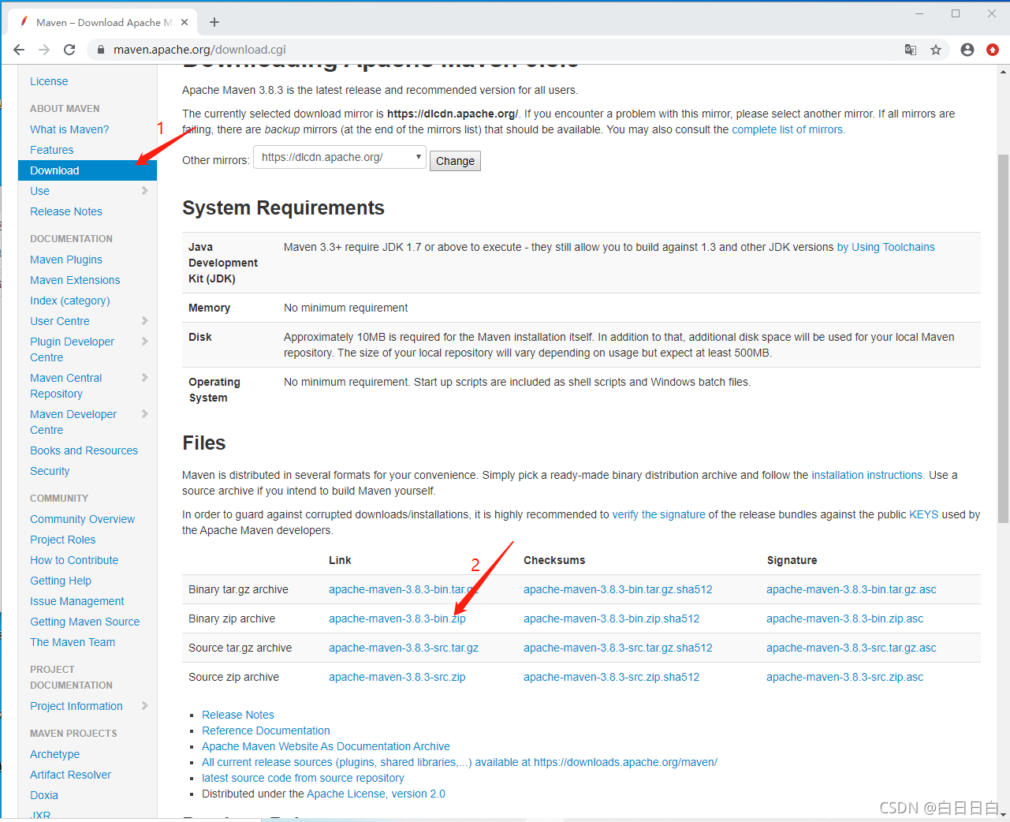1010x822 pixels.
Task: Reload the page with refresh icon
Action: click(x=69, y=50)
